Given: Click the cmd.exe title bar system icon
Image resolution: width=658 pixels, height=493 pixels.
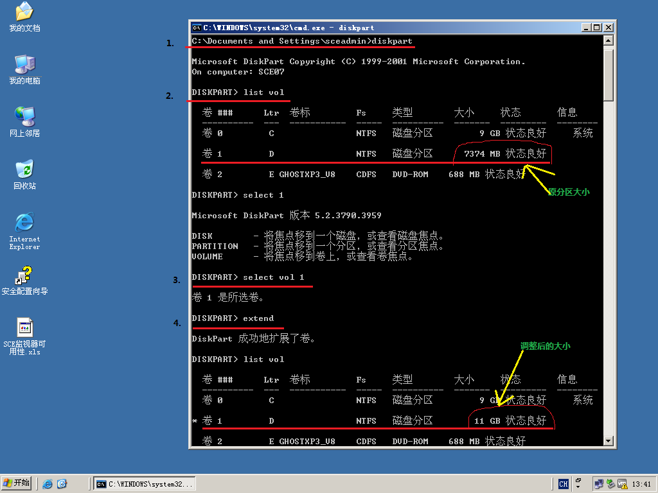Looking at the screenshot, I should 197,28.
